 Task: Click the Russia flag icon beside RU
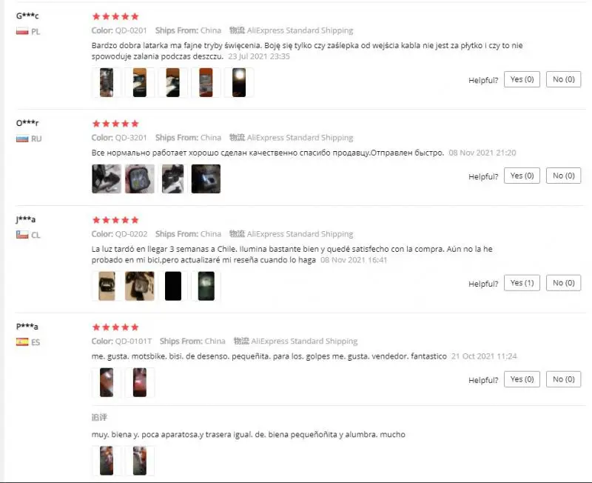click(x=22, y=139)
